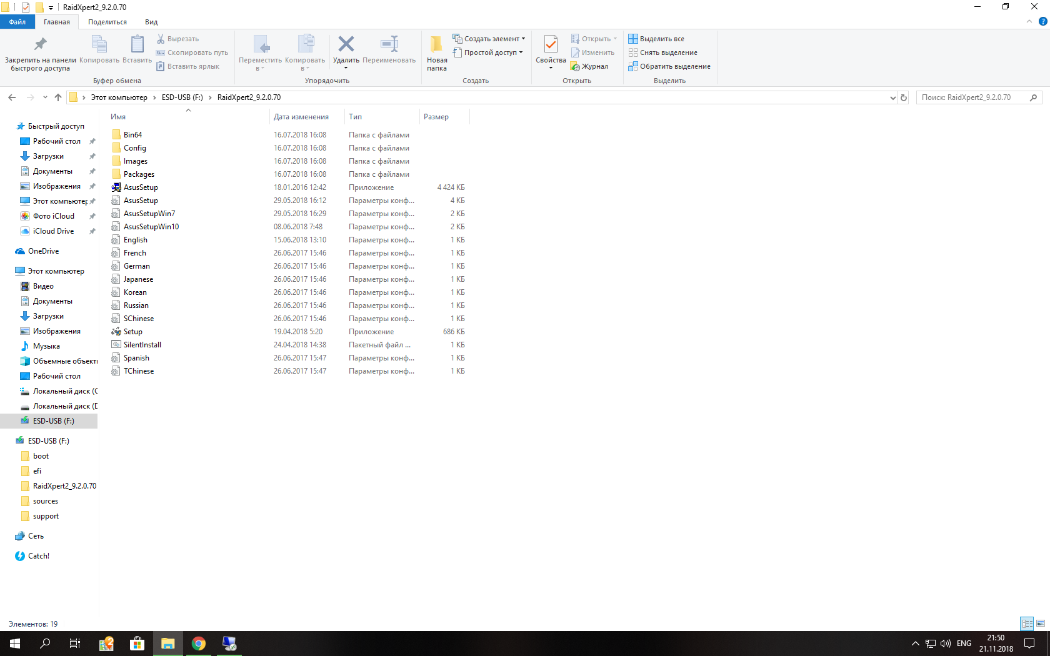Switch to details view icon in status bar
Screen dimensions: 1050x656
1027,624
